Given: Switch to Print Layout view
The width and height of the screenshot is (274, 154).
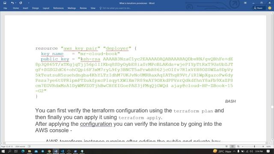Looking at the screenshot, I should point(232,146).
